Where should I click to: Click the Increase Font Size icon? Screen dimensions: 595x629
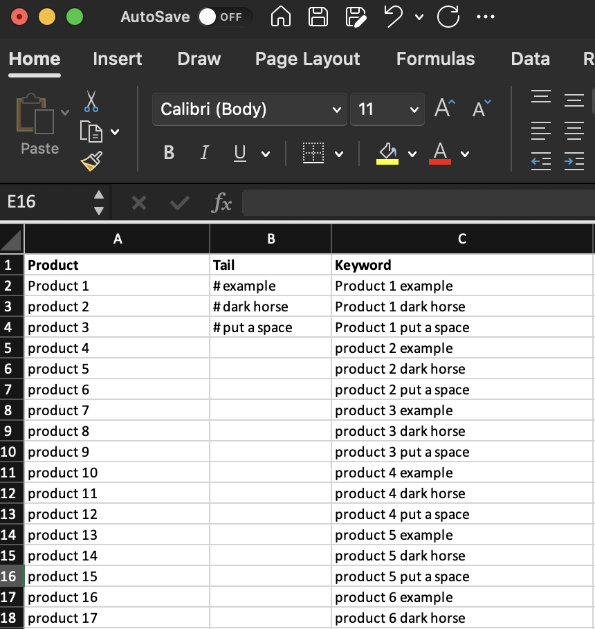click(445, 109)
